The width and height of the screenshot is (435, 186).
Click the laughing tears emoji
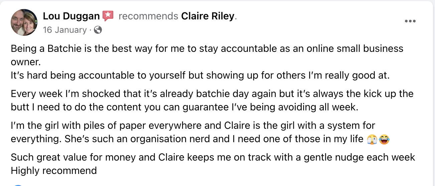click(385, 138)
